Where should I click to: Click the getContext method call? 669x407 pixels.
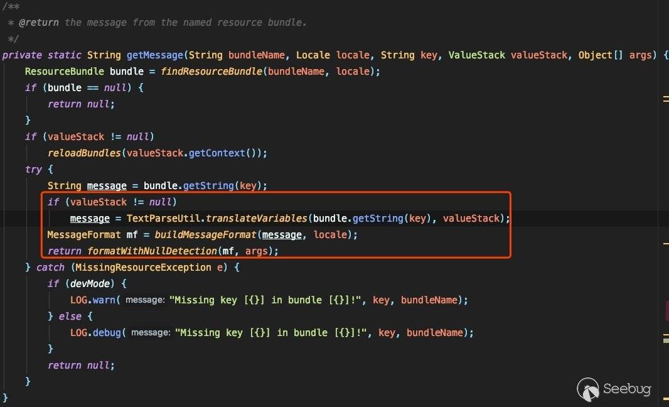(x=217, y=153)
